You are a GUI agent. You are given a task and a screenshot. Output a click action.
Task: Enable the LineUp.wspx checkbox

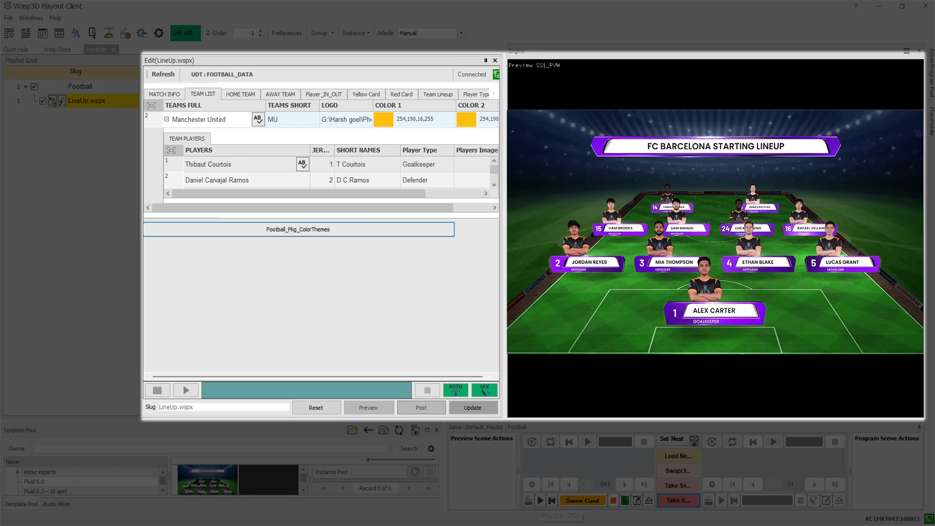pyautogui.click(x=43, y=101)
